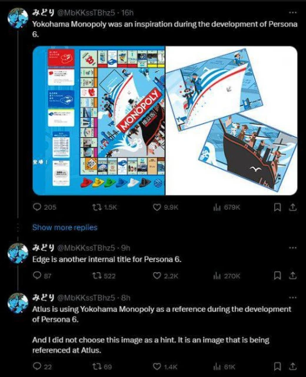The image size is (306, 377).
Task: Like the Edge tweet with 2.2K likes
Action: [x=157, y=276]
